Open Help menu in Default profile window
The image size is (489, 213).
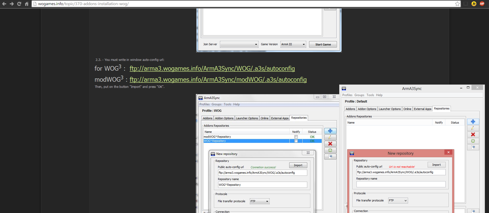click(x=379, y=95)
